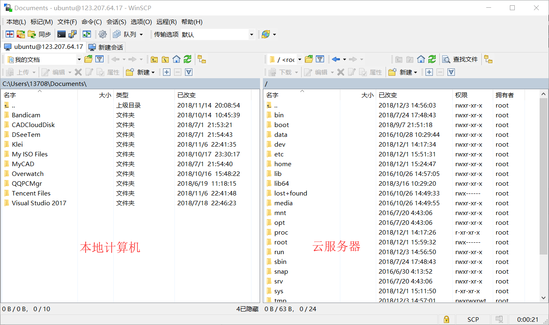Click local panel select-all checkmark icon

[x=188, y=72]
